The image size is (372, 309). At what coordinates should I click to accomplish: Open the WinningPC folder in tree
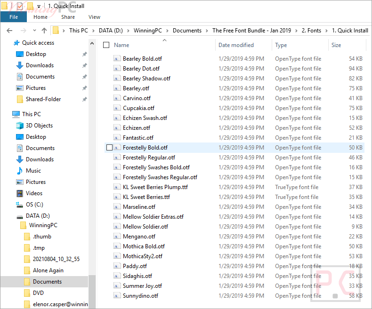point(43,225)
